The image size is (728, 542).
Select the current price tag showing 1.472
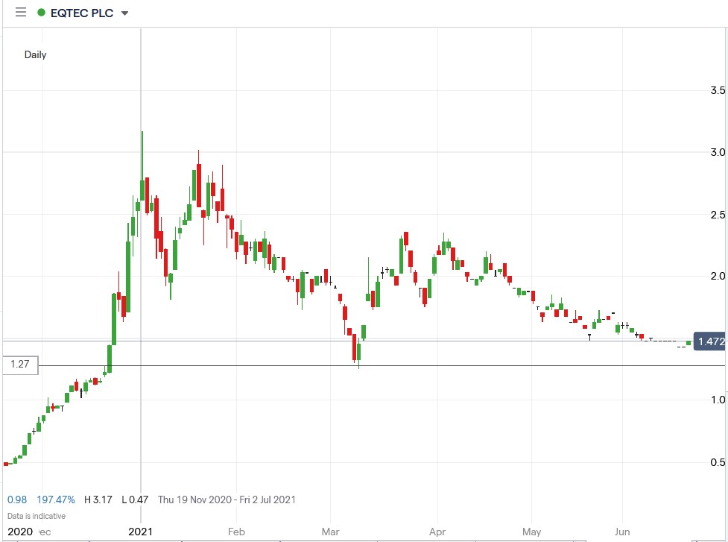(x=710, y=341)
